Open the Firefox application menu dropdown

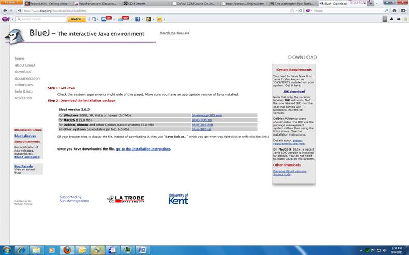point(11,2)
